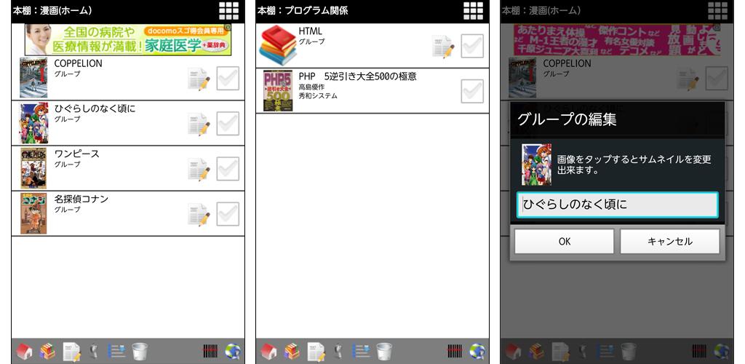Select the HTML group title text
Screen dimensions: 745x364
[x=310, y=31]
